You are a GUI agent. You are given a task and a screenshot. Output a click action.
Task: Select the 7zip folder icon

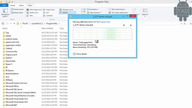click(4, 33)
